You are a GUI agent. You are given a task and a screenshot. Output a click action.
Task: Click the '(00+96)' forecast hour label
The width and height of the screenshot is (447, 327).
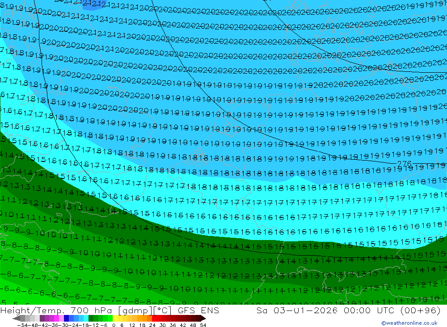421,310
